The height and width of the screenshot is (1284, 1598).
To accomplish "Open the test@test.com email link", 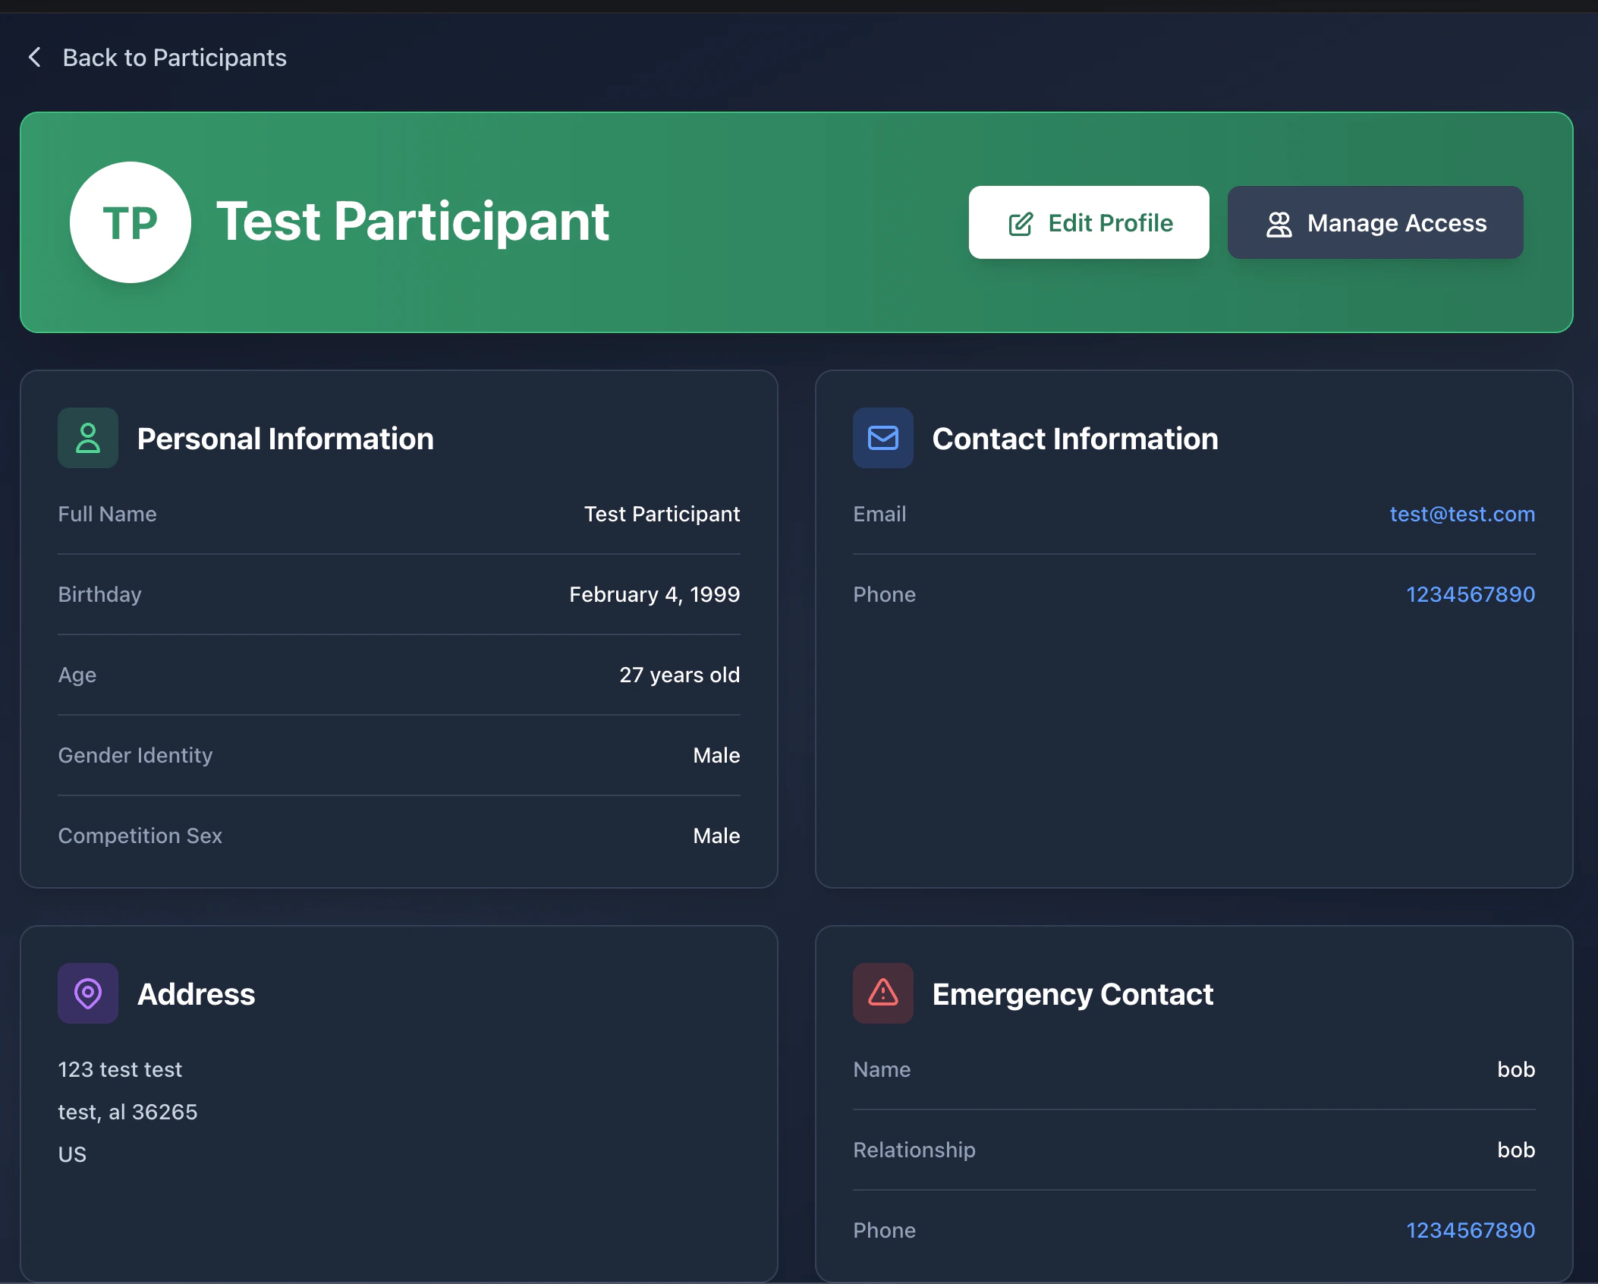I will [x=1462, y=514].
